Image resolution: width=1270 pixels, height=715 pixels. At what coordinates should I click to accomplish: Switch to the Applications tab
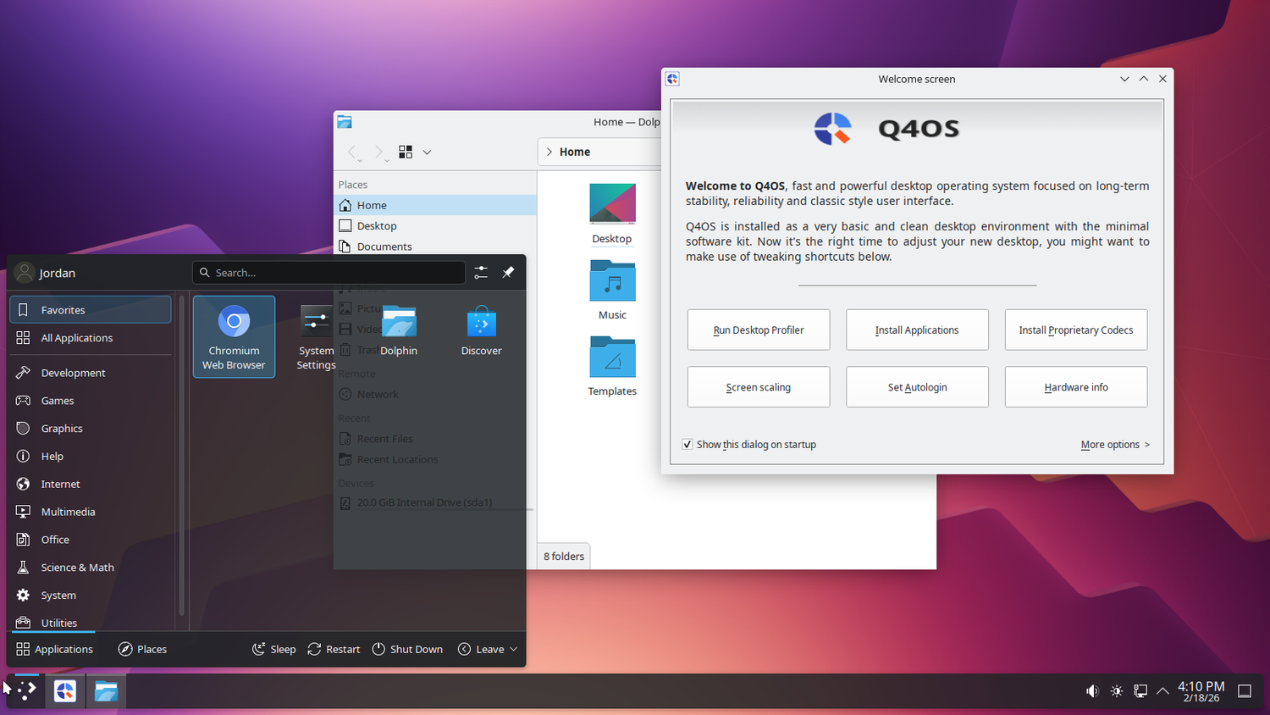click(x=54, y=650)
